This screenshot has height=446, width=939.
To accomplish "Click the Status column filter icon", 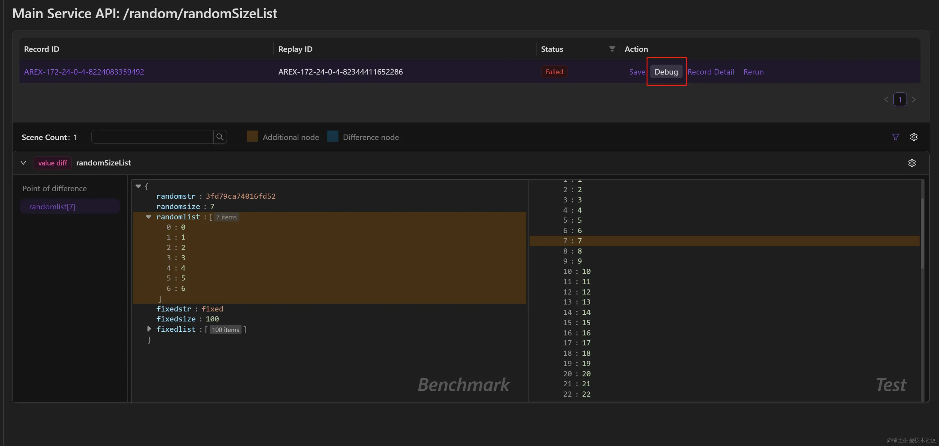I will (x=612, y=49).
